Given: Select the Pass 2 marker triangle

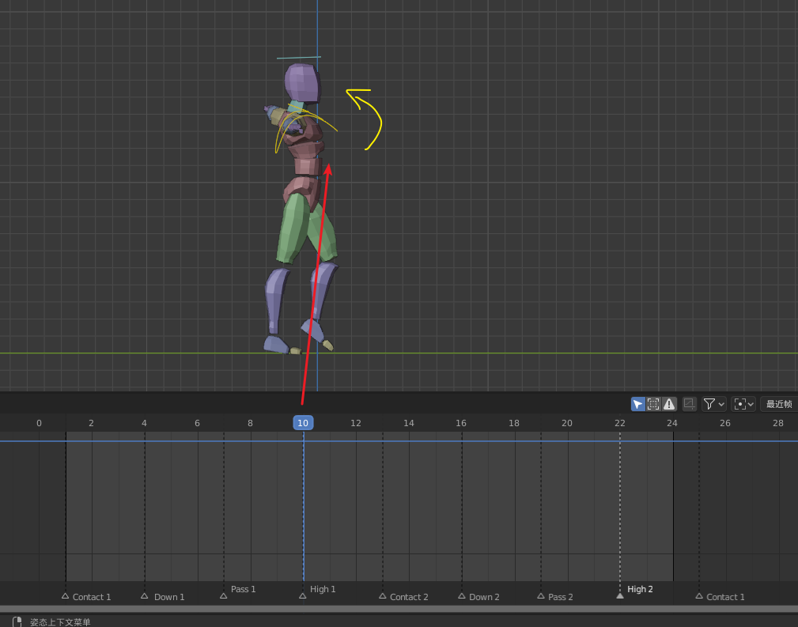Looking at the screenshot, I should [541, 596].
